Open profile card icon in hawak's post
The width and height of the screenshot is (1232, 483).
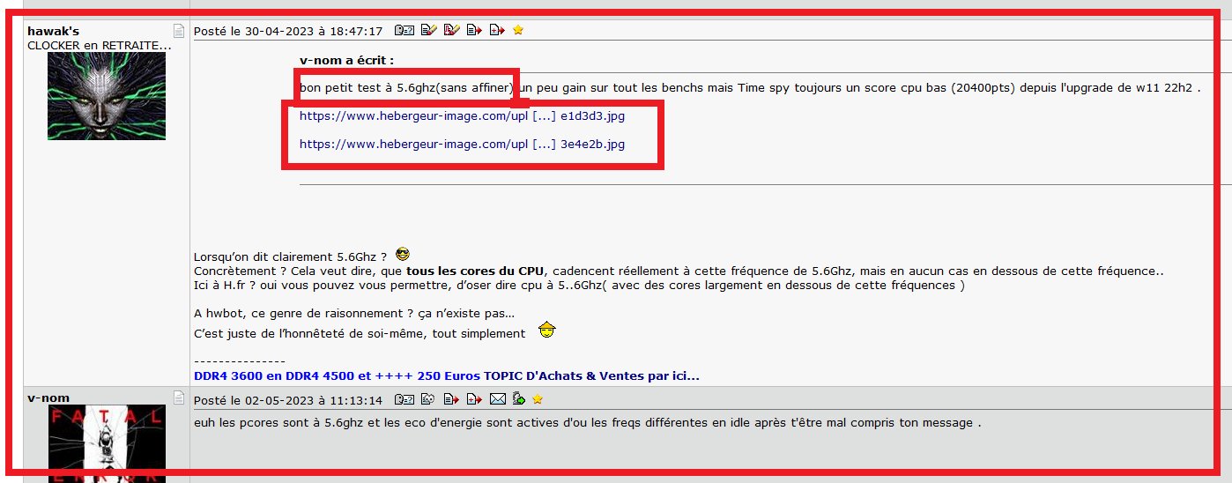click(x=404, y=30)
